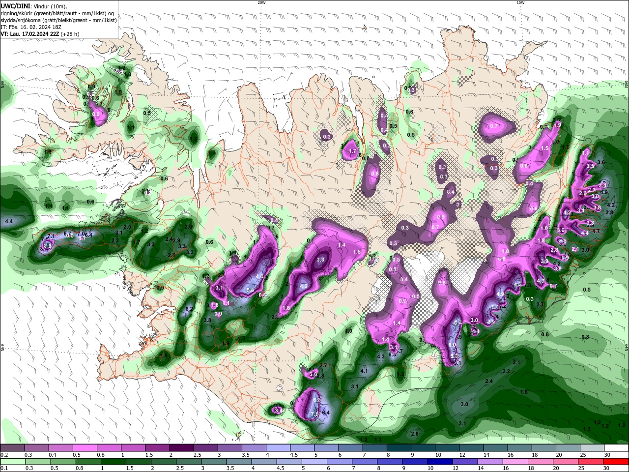Click the '2.5' value above 3.1 in the west
This screenshot has width=629, height=472.
click(127, 227)
